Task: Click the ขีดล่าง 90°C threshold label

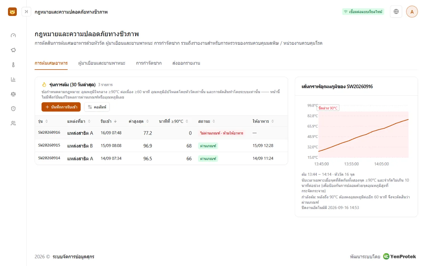Action: coord(328,108)
